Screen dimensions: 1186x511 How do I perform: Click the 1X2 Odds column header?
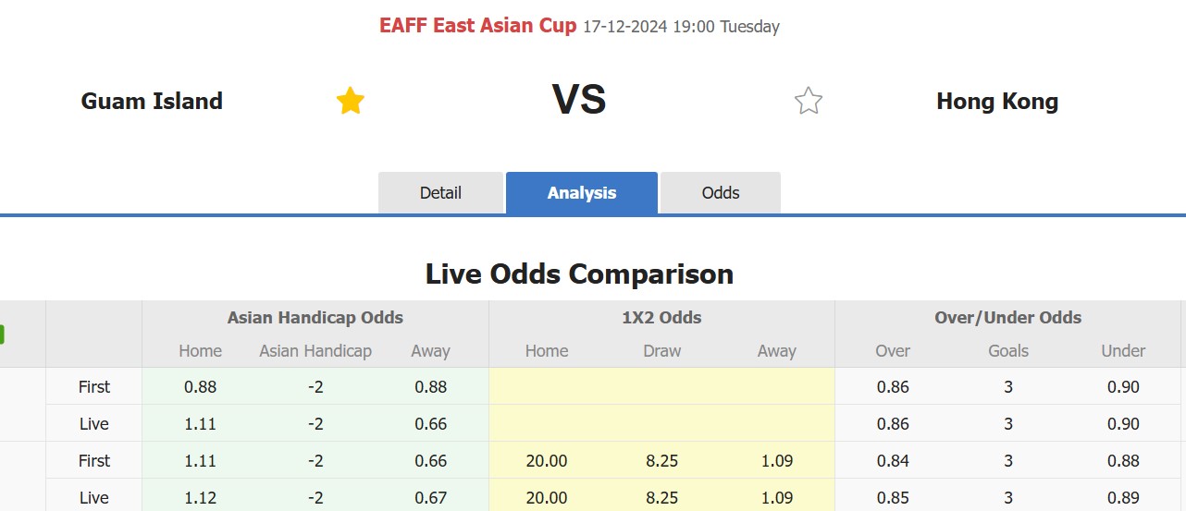coord(661,318)
